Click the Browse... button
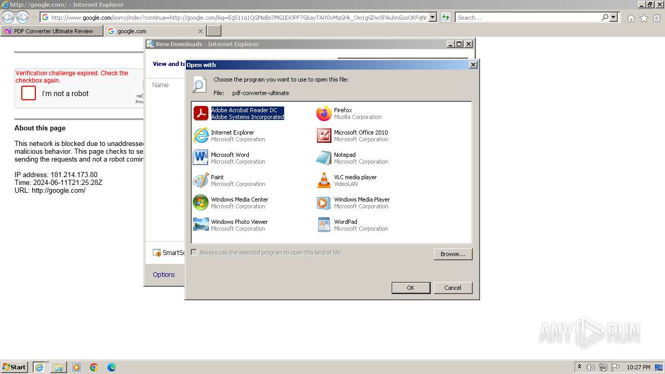This screenshot has height=374, width=665. 453,254
